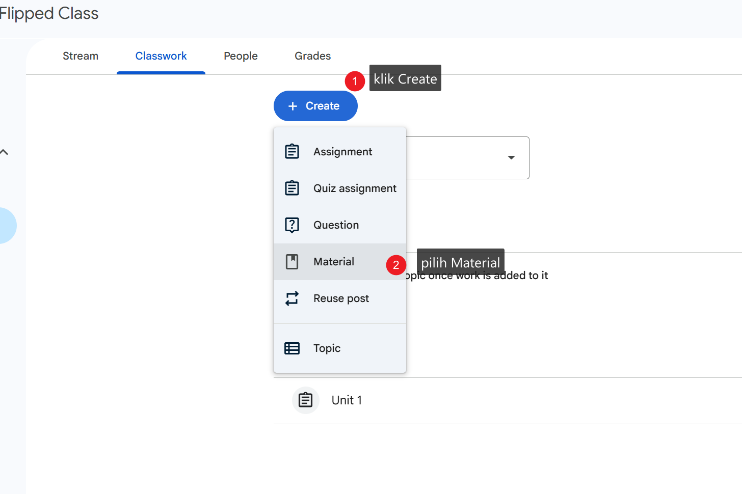Viewport: 742px width, 494px height.
Task: Select Reuse post menu entry
Action: tap(340, 298)
